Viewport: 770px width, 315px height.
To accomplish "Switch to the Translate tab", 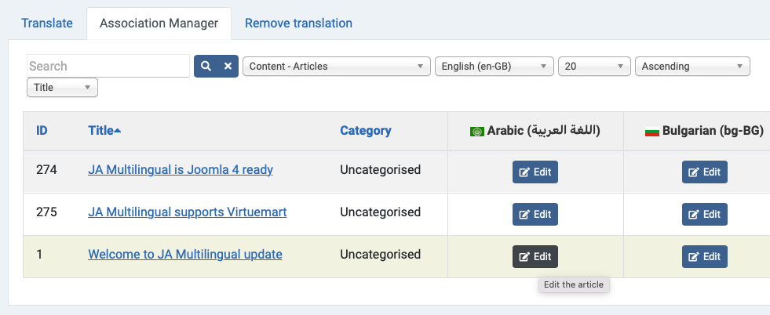I will [x=47, y=23].
